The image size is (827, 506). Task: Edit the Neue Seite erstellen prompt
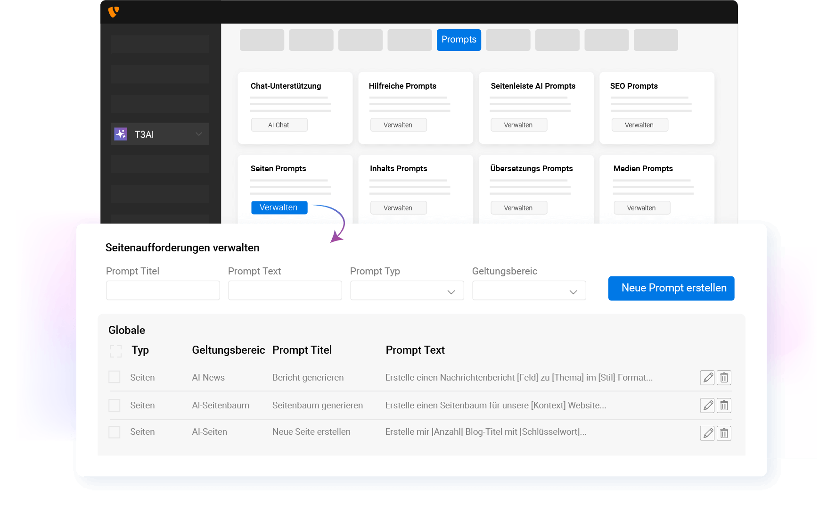point(707,433)
